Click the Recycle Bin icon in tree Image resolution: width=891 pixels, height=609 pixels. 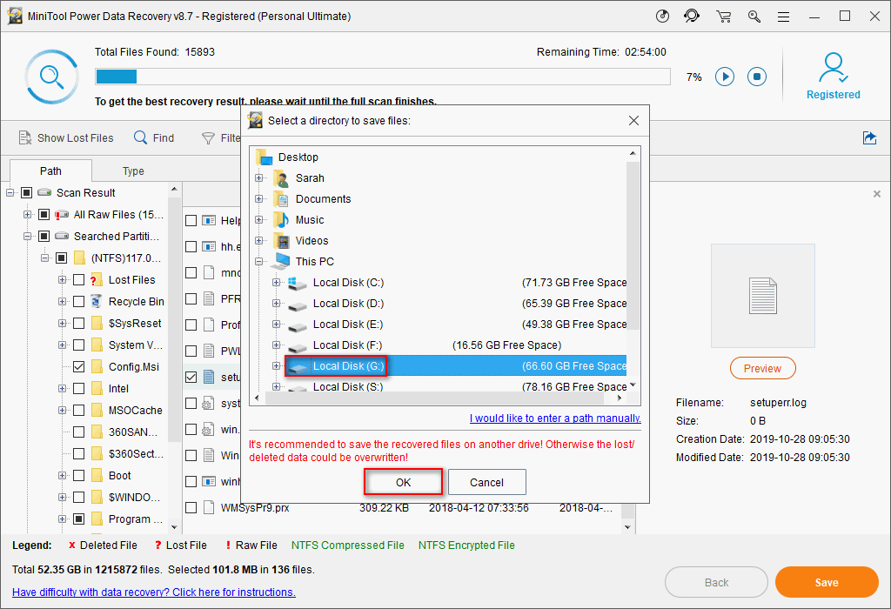[x=97, y=301]
